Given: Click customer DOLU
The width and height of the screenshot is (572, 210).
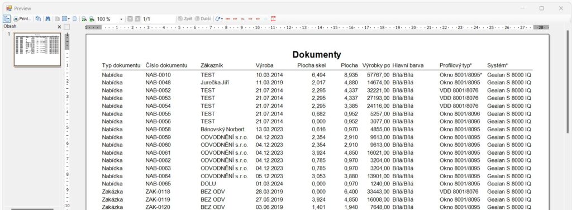Looking at the screenshot, I should pos(208,183).
